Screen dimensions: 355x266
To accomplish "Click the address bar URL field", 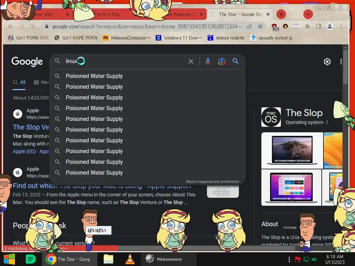I will click(x=147, y=26).
